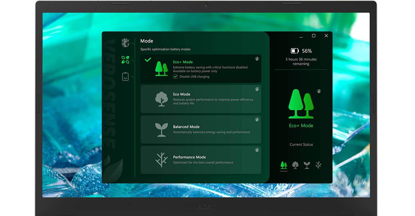Select the Balanced Mode option
Screen dimensions: 415x216
click(201, 129)
